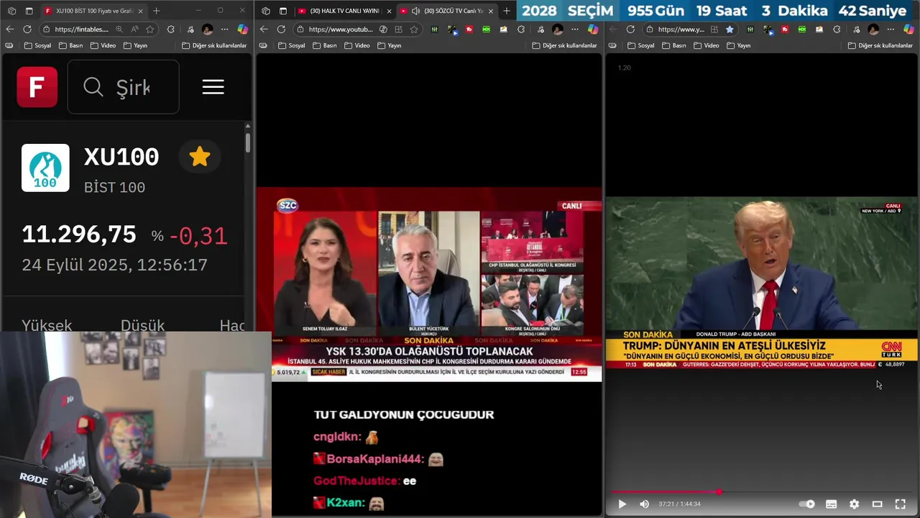
Task: Favorite star in middle YouTube address bar
Action: tap(414, 29)
